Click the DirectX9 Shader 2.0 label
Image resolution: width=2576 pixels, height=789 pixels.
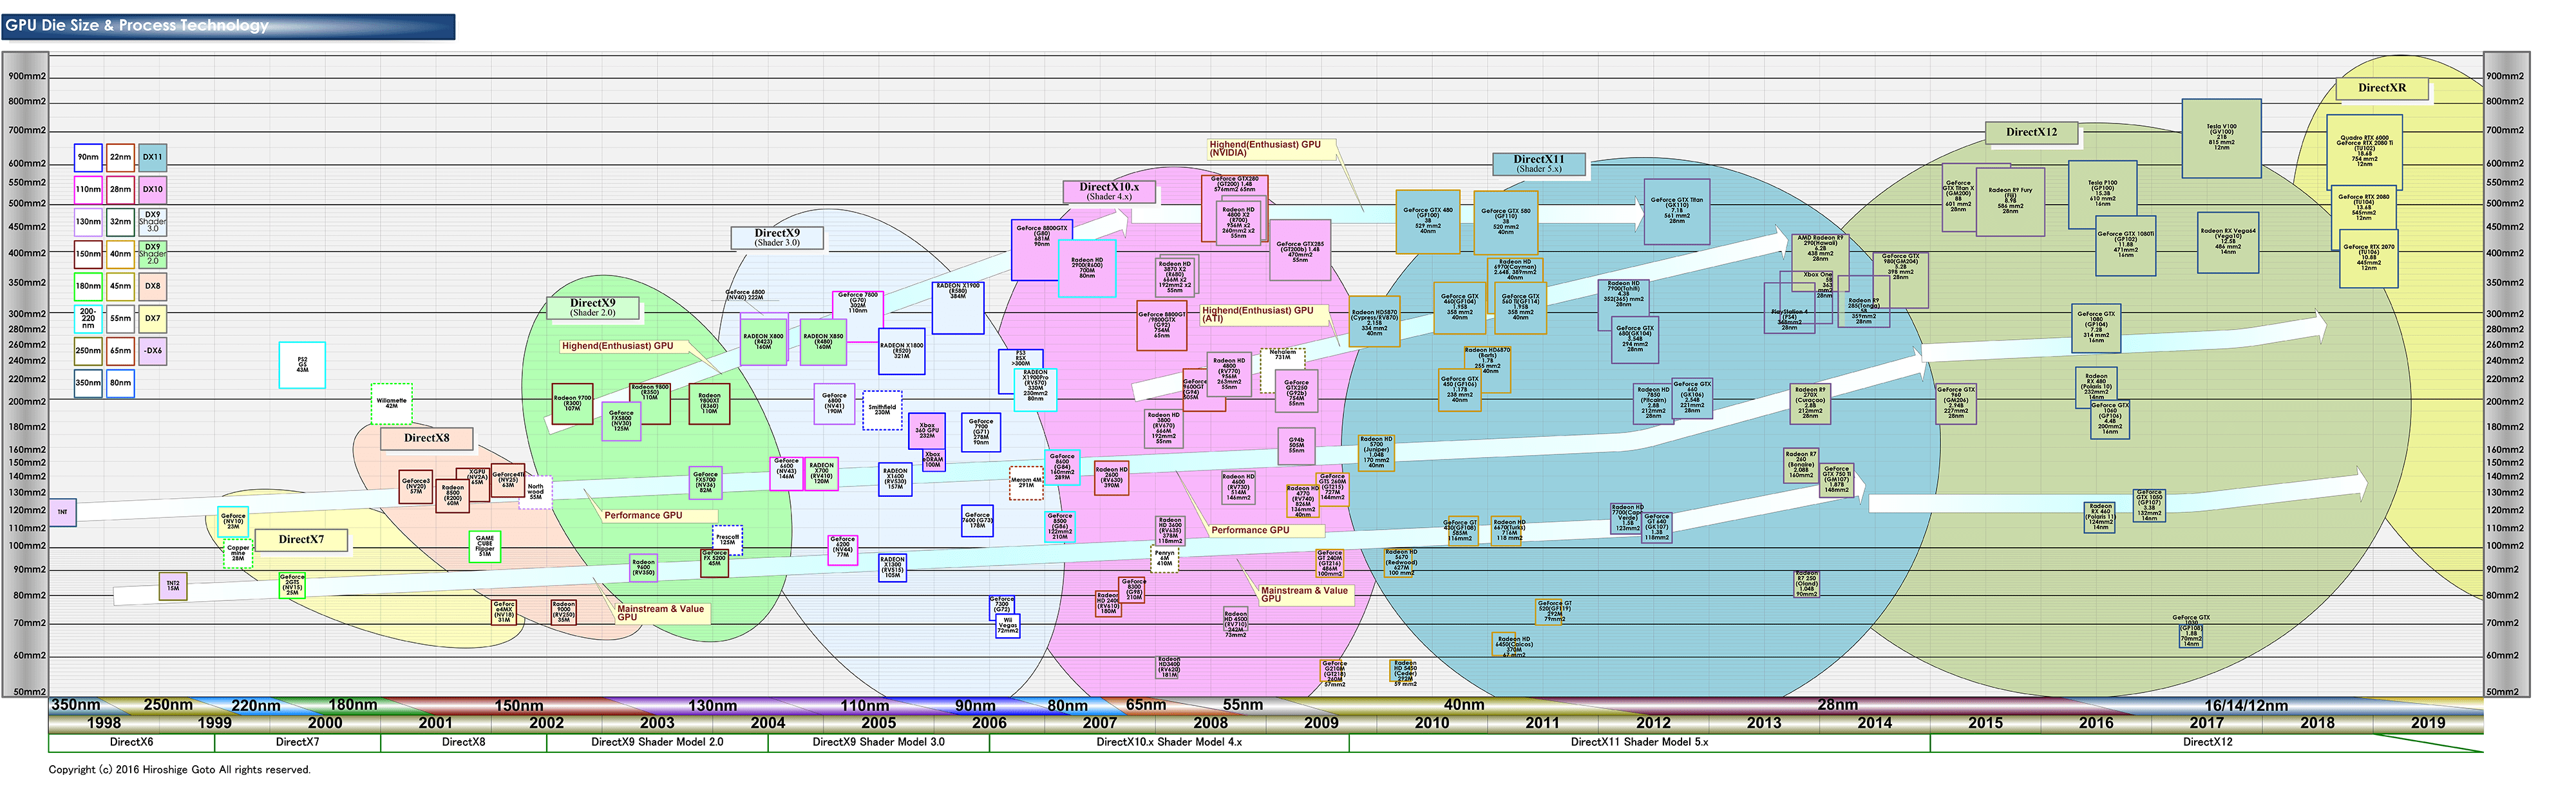(x=593, y=308)
